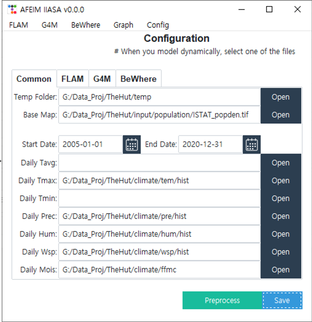
Task: Browse for Daily Prec with Open
Action: (x=281, y=216)
